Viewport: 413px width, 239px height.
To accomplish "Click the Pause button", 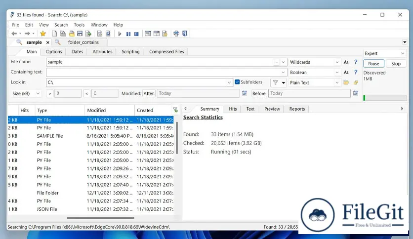I will point(373,64).
